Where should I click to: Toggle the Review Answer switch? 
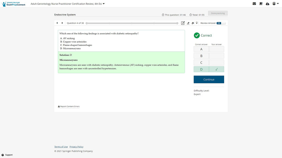coord(221,23)
